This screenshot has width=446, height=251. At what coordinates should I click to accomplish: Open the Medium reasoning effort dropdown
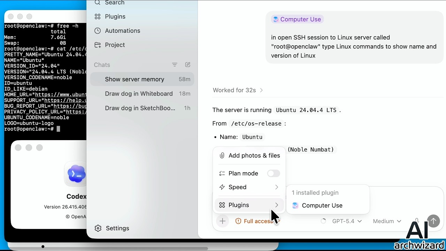387,221
